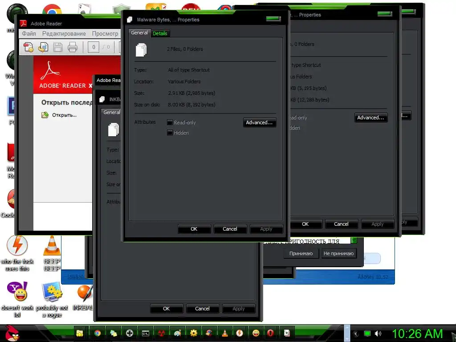Screen dimensions: 456x342
Task: Click the files icon in Malware Bytes title bar
Action: tap(130, 20)
